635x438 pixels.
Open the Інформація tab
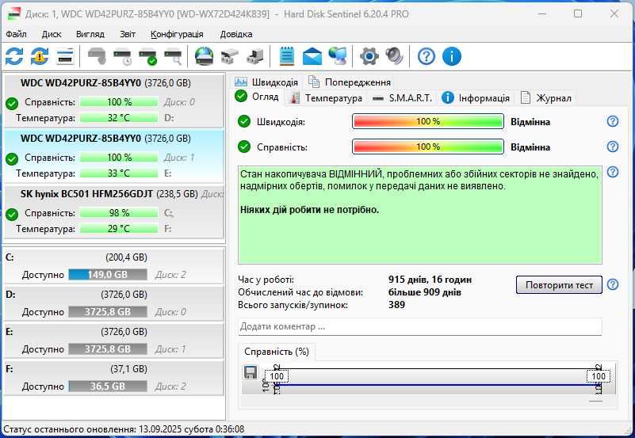pos(476,98)
